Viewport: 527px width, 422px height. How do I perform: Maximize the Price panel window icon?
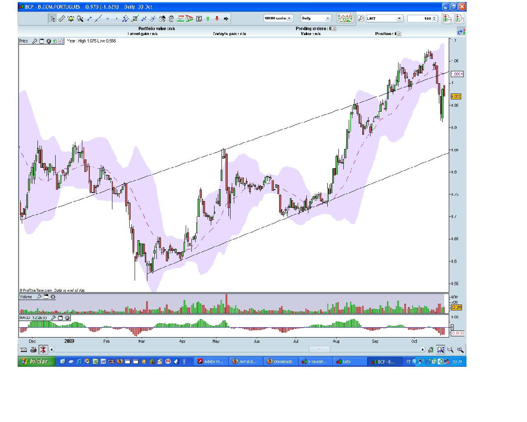42,41
